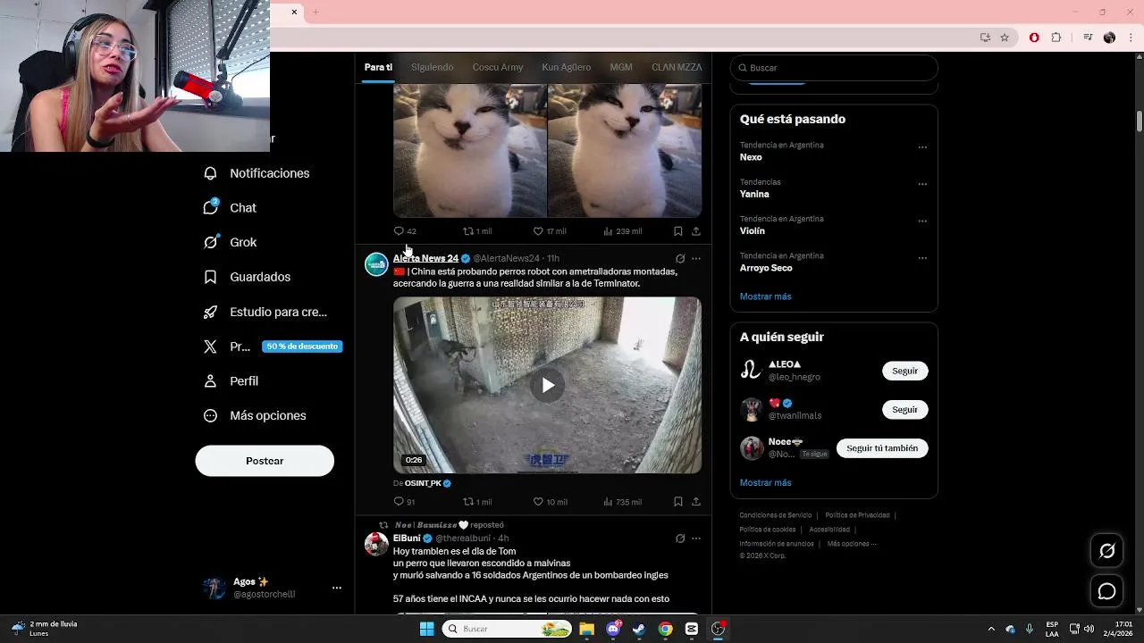Follow the ▲LEO▲ account
The width and height of the screenshot is (1144, 643).
click(904, 371)
